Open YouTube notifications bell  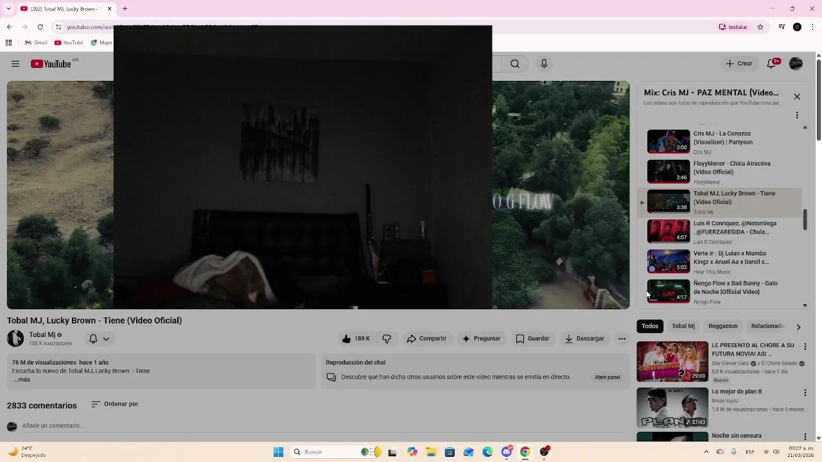click(x=772, y=64)
